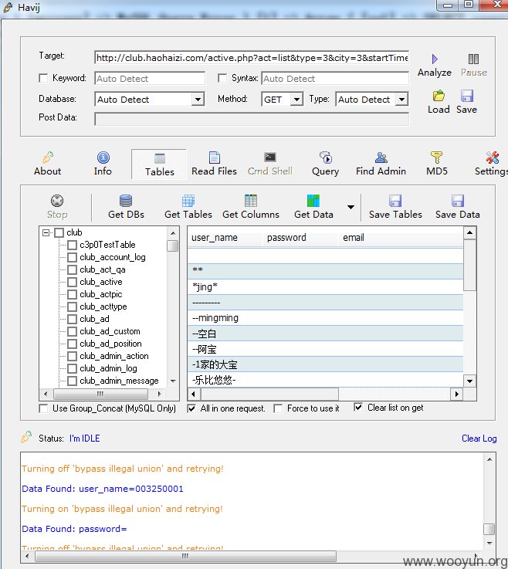Switch to the Tables tab
Image resolution: width=508 pixels, height=569 pixels.
(x=159, y=164)
